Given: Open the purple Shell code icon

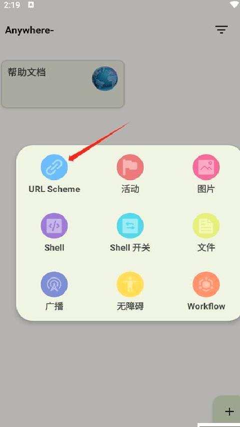Looking at the screenshot, I should pos(54,226).
